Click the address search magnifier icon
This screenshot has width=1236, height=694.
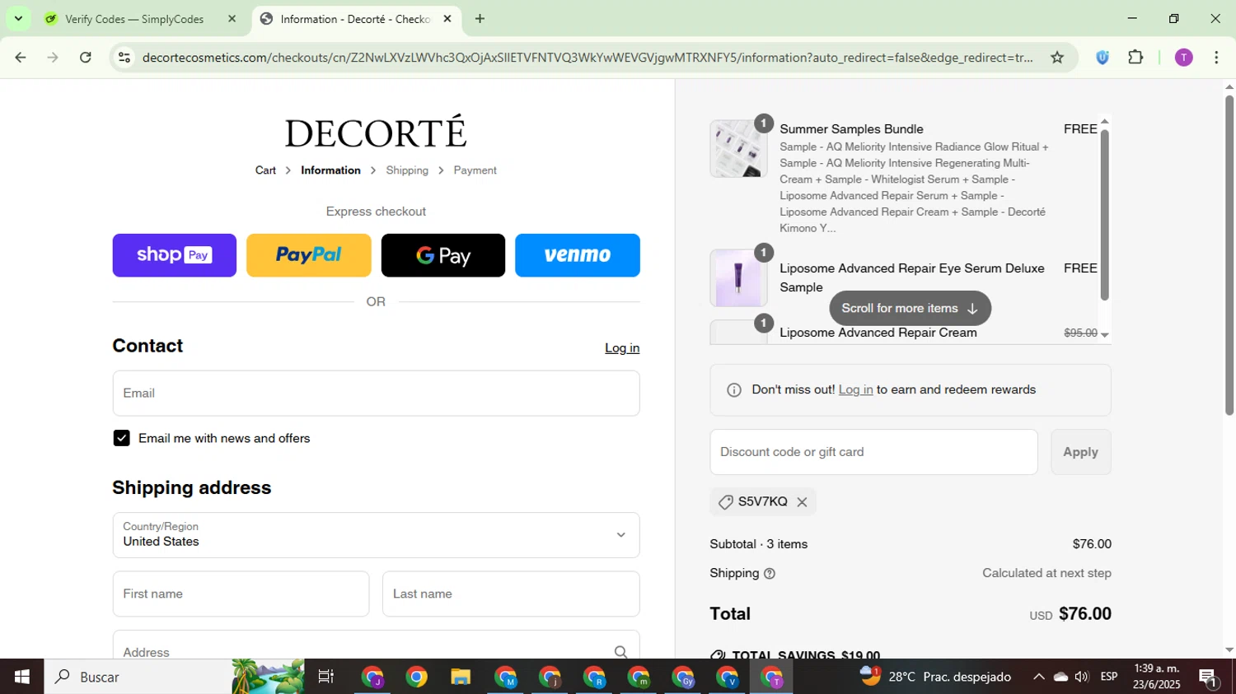[621, 652]
